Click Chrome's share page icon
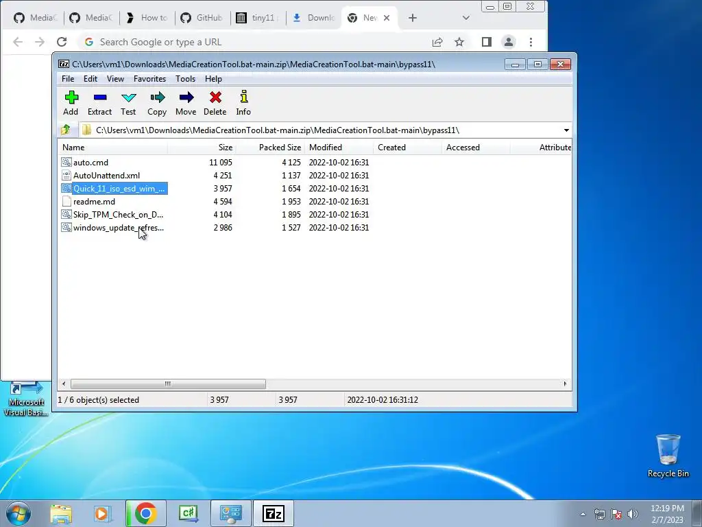Viewport: 702px width, 527px height. (x=437, y=42)
